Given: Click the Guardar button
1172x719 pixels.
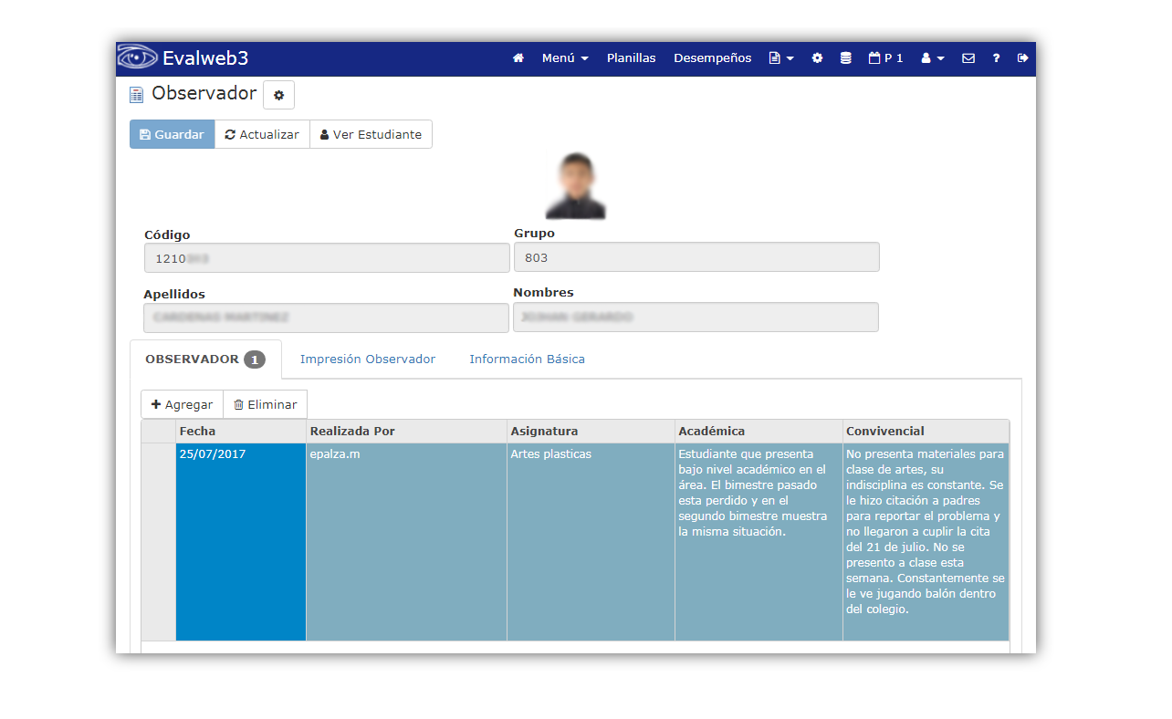Looking at the screenshot, I should (x=172, y=134).
